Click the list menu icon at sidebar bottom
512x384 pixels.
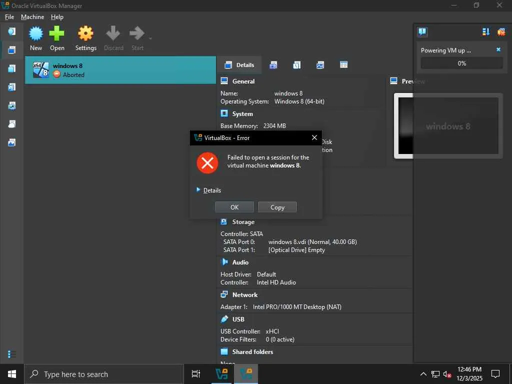pyautogui.click(x=12, y=354)
